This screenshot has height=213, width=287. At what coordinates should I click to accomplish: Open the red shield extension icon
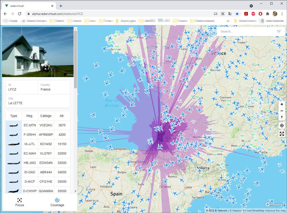click(x=260, y=14)
